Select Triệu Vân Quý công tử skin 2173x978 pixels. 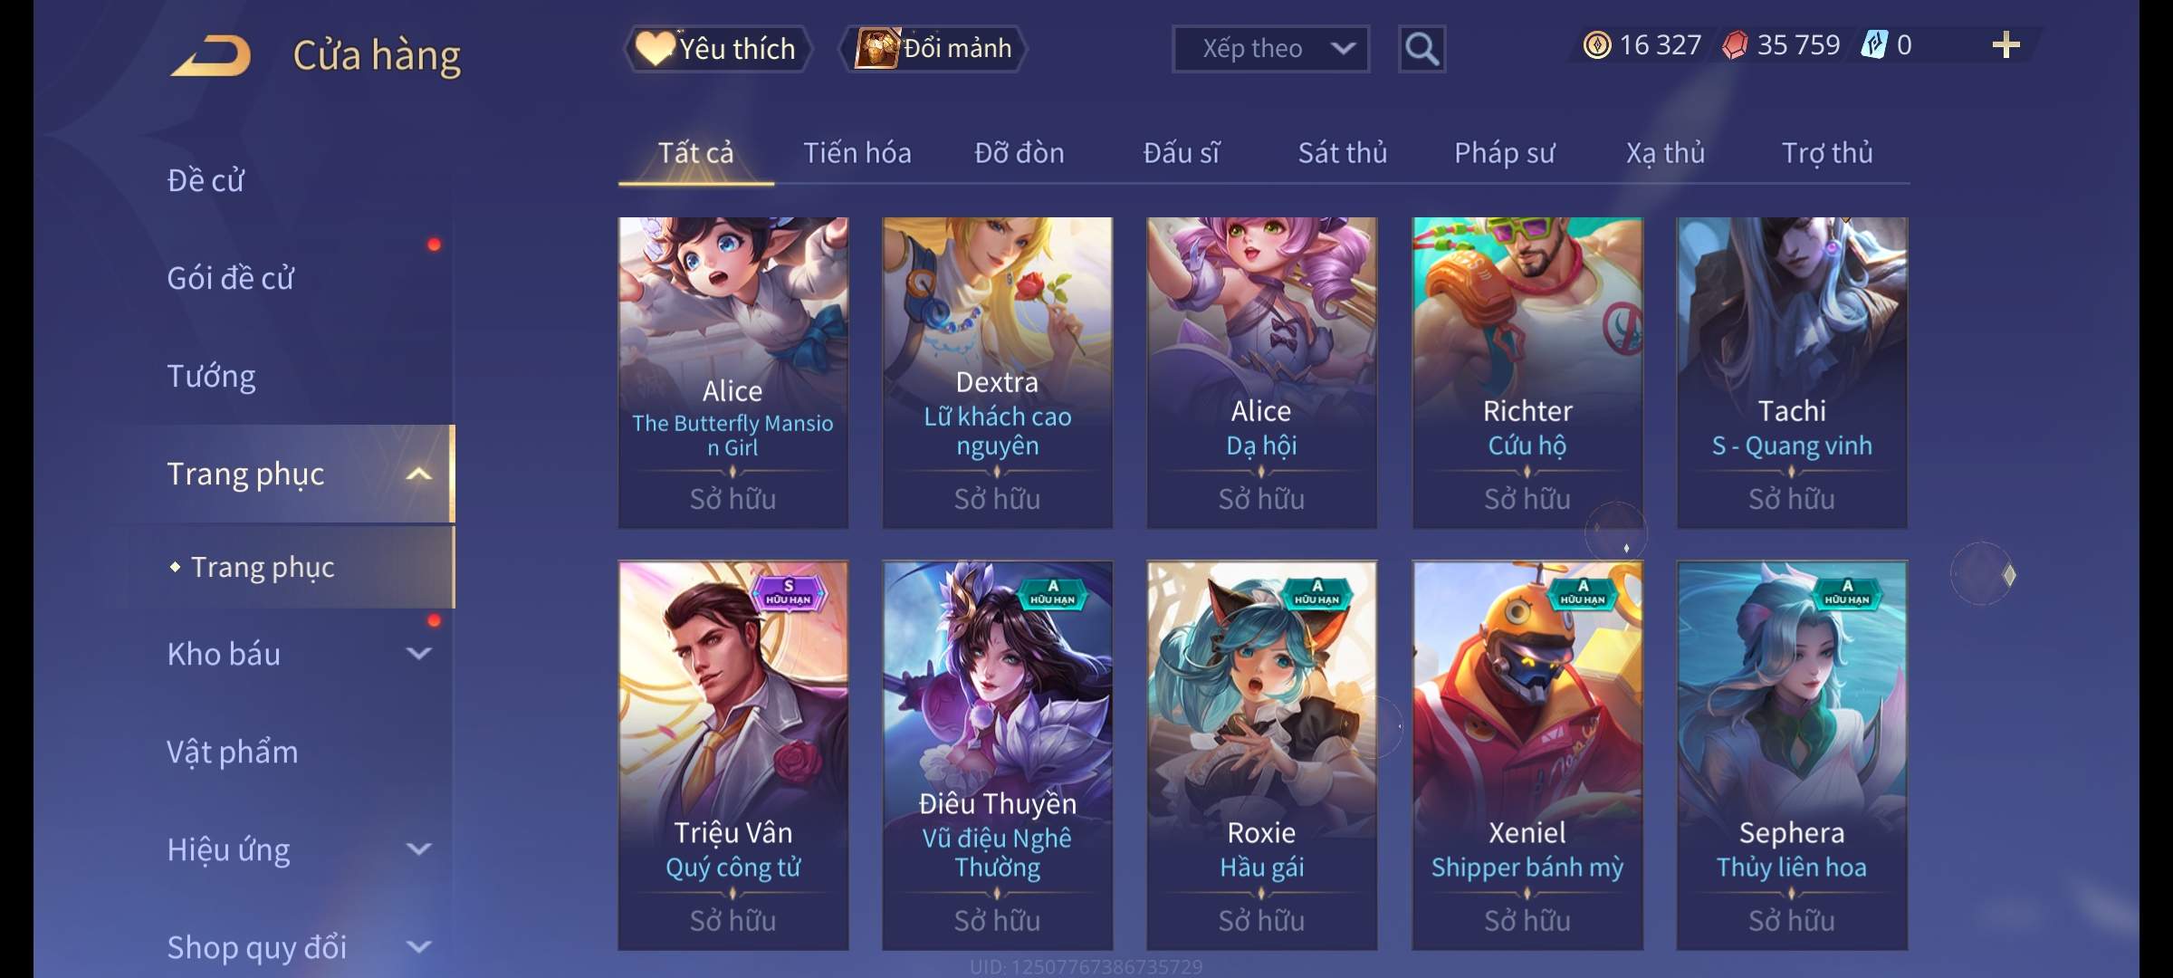pyautogui.click(x=732, y=755)
